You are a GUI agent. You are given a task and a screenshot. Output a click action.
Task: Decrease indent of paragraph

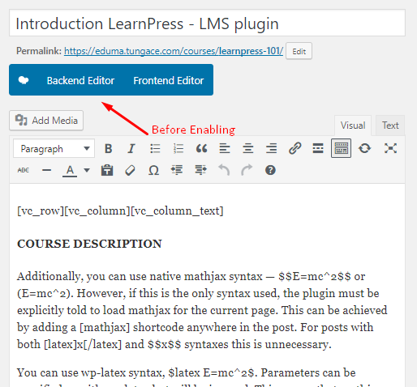177,170
